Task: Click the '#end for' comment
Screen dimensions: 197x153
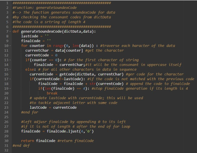Action: coord(30,113)
